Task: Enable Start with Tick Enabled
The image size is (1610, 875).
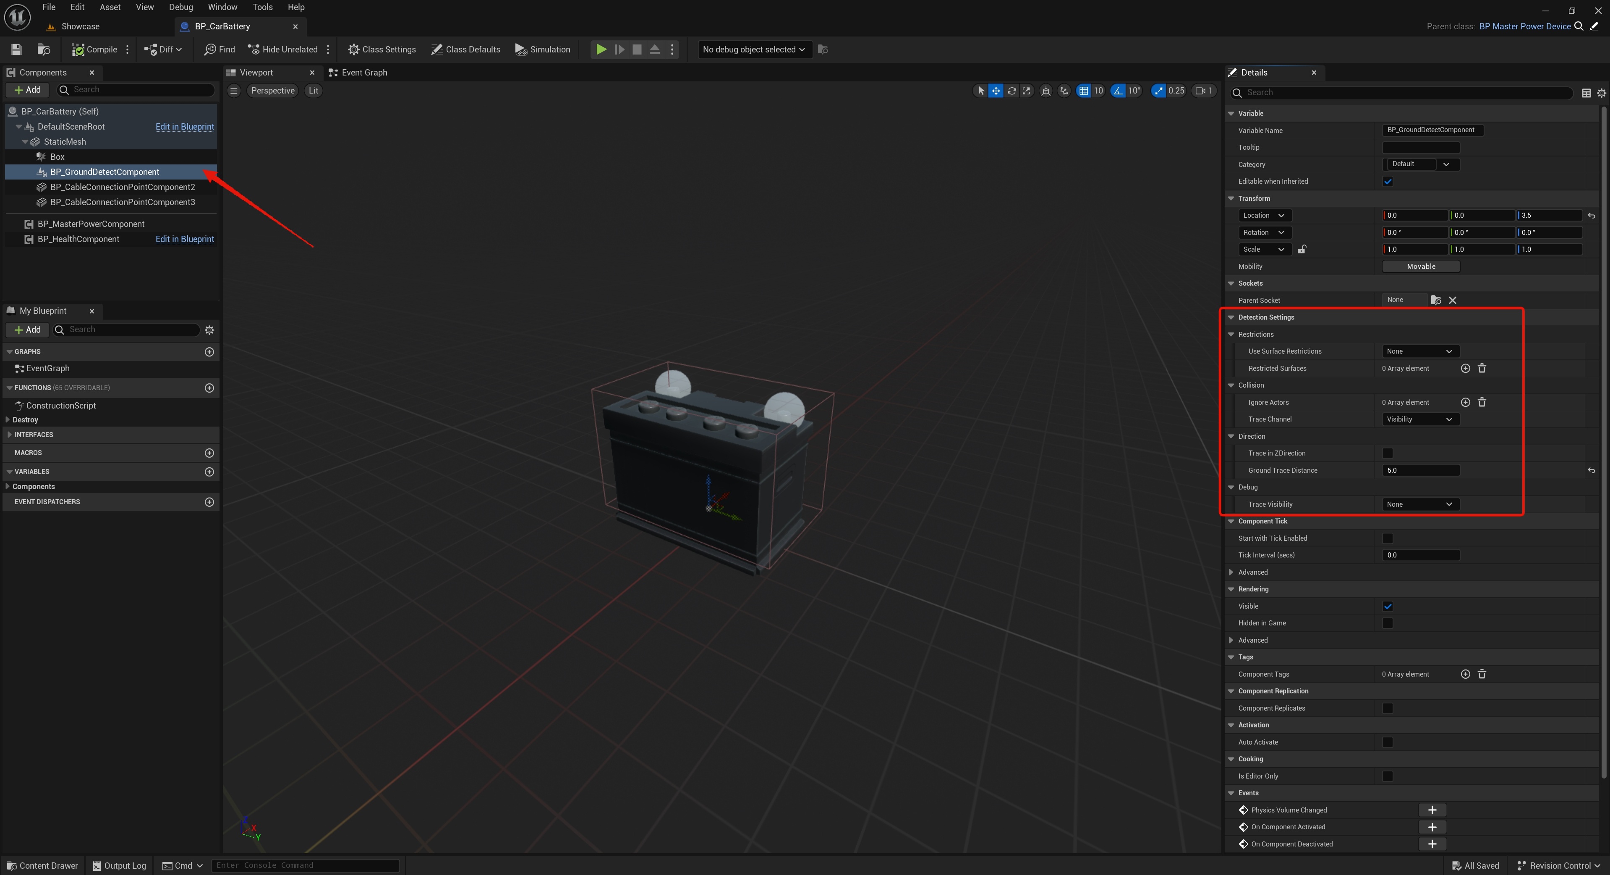Action: click(x=1388, y=538)
